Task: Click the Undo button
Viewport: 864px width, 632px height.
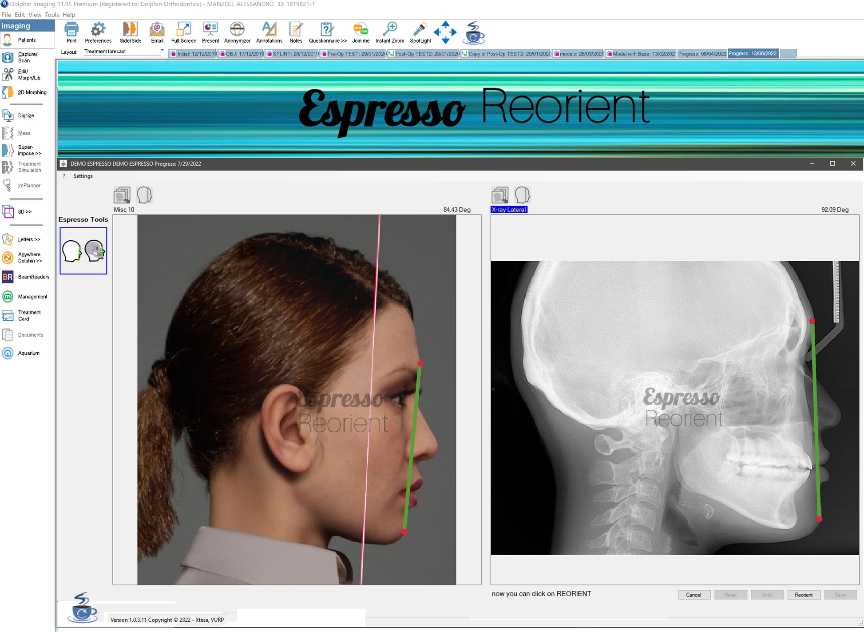Action: (x=767, y=595)
